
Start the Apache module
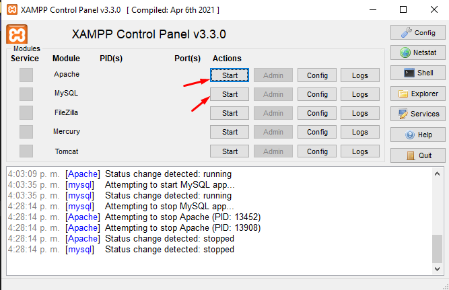pos(230,75)
